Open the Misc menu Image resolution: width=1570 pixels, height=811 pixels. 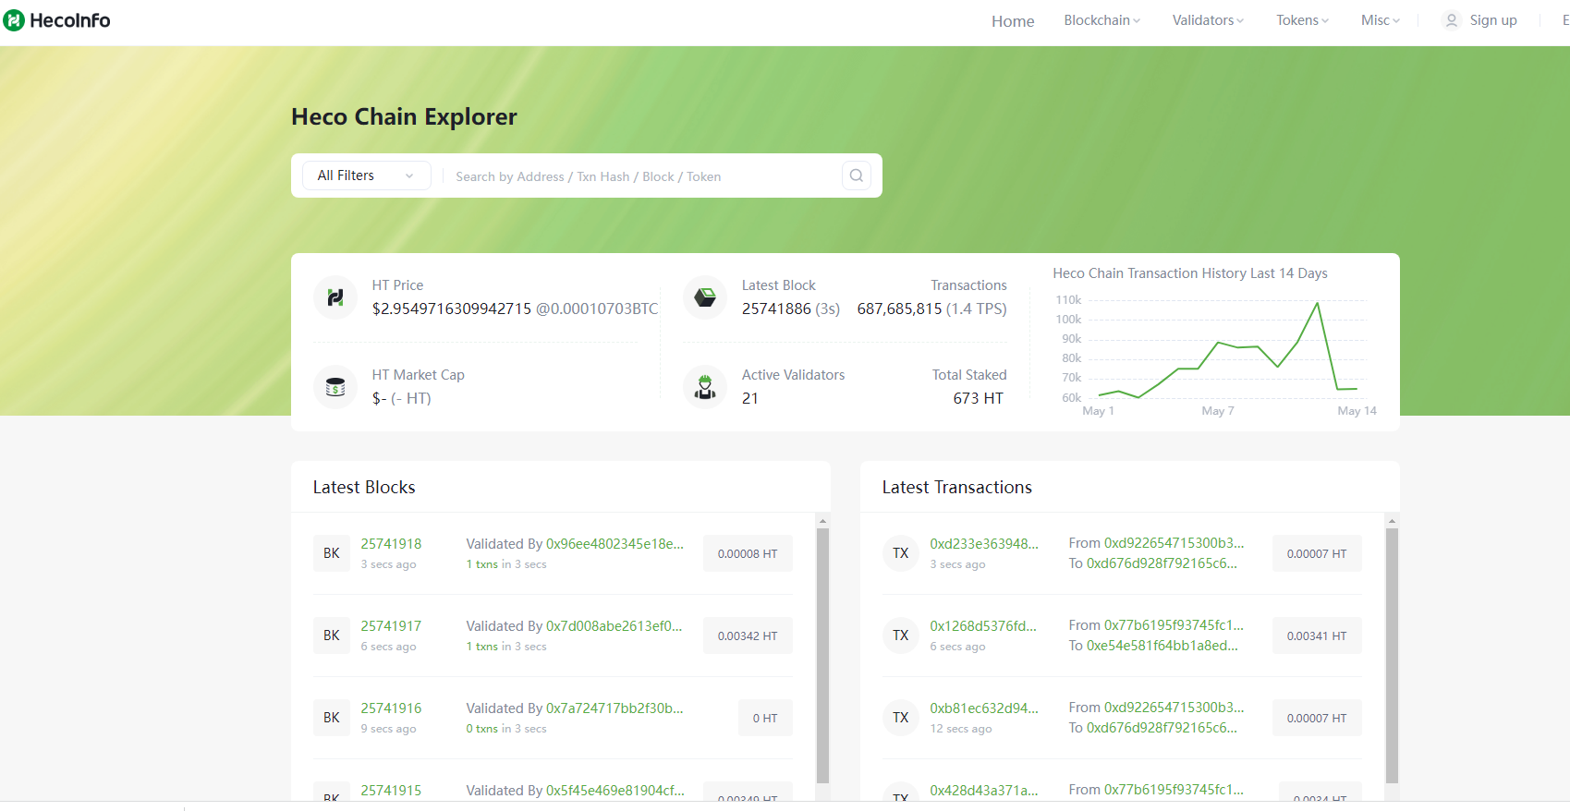pyautogui.click(x=1380, y=20)
